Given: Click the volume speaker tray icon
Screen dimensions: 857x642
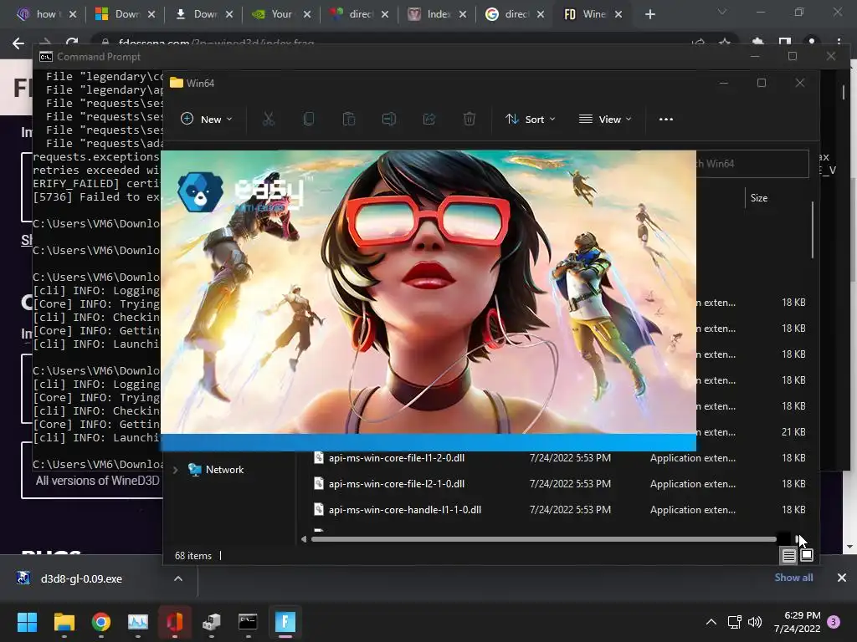Looking at the screenshot, I should tap(755, 622).
